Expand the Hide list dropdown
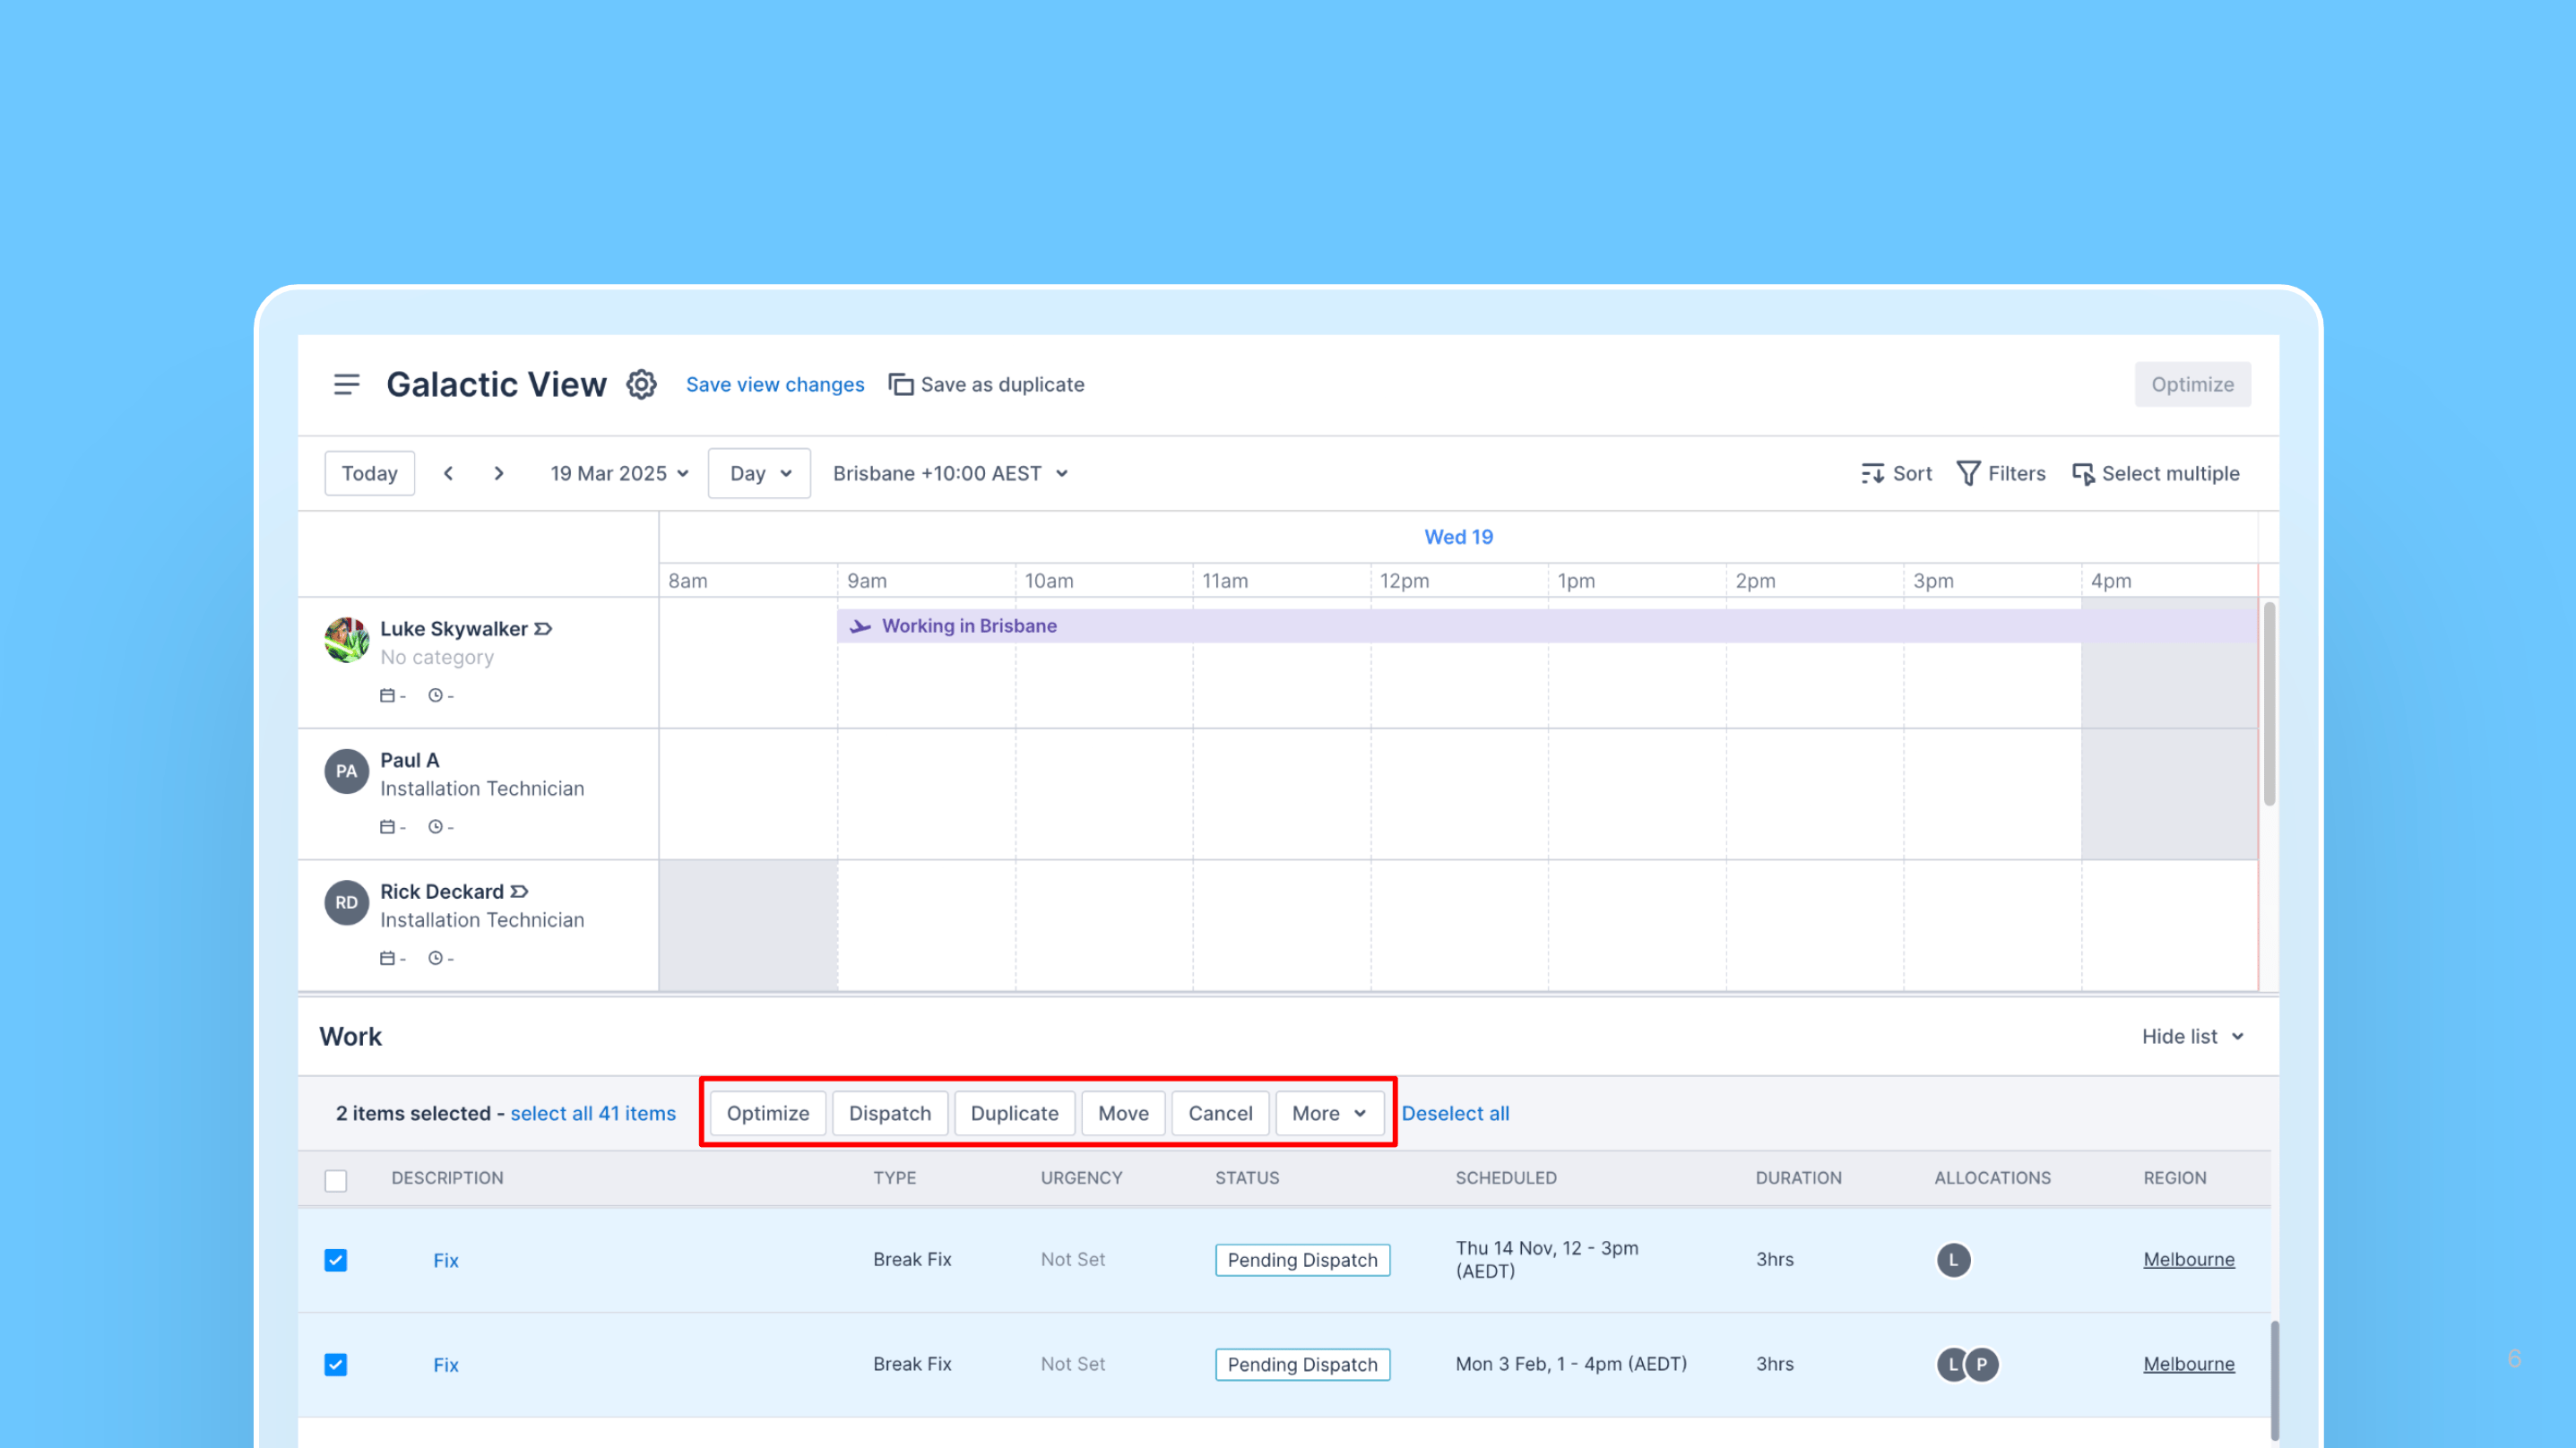 [x=2193, y=1037]
